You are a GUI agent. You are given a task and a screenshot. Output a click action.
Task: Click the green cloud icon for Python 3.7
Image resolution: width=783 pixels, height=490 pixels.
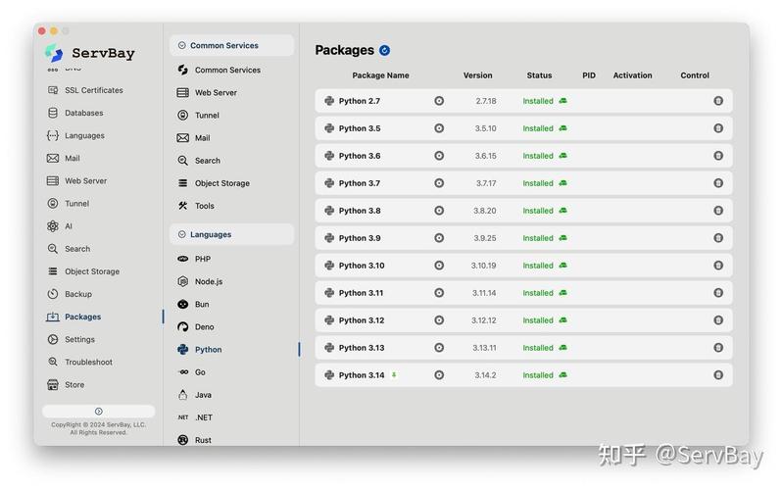(563, 183)
